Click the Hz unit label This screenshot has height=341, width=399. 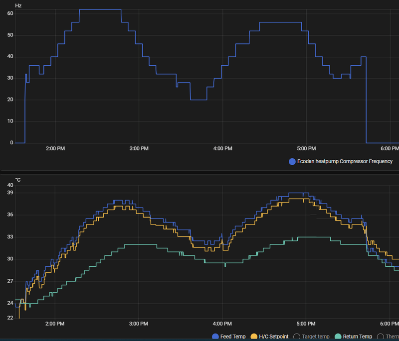[x=18, y=5]
